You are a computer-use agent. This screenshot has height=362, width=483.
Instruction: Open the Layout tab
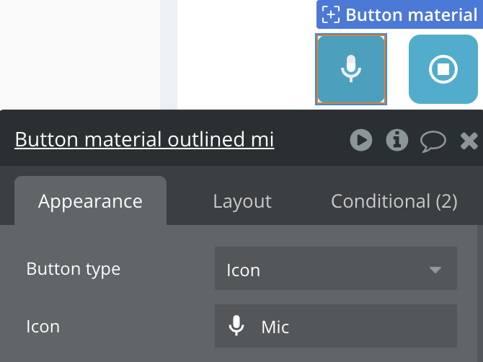tap(242, 201)
